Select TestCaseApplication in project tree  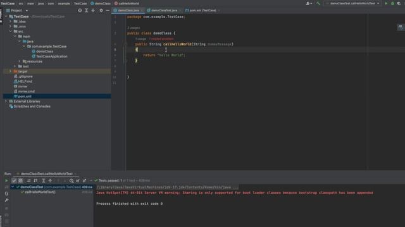pyautogui.click(x=51, y=56)
